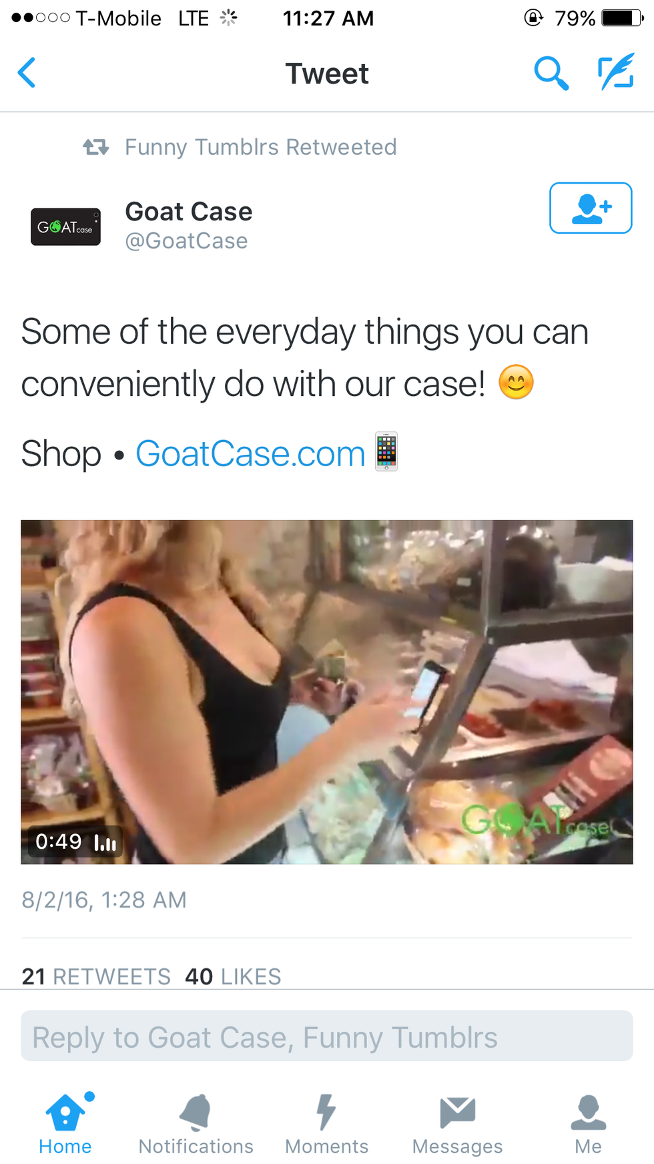Screen dimensions: 654x1164
Task: Tap the Reply to Goat Case field
Action: click(x=327, y=1036)
